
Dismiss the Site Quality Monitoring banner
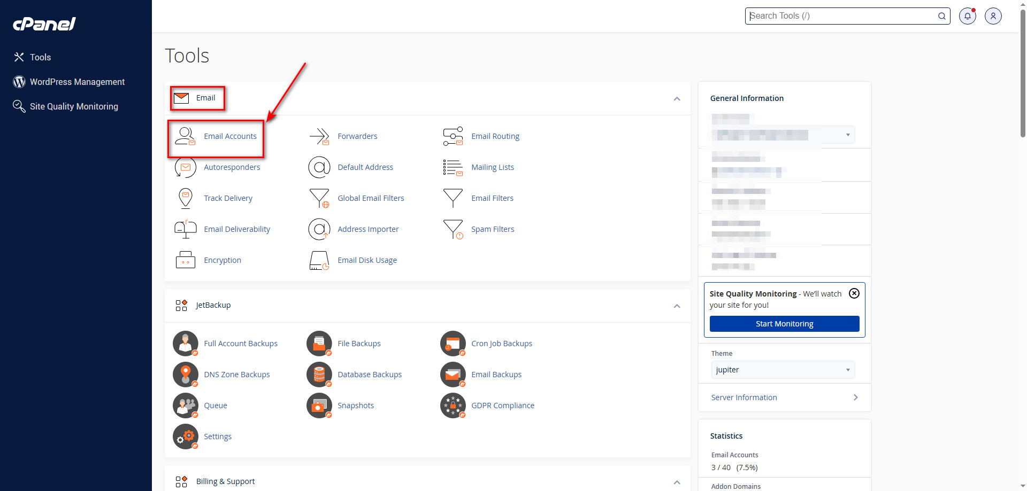pos(854,293)
